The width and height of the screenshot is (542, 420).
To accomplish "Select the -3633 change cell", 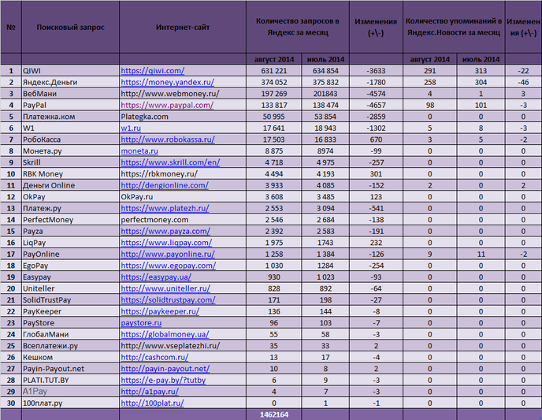I will click(376, 70).
